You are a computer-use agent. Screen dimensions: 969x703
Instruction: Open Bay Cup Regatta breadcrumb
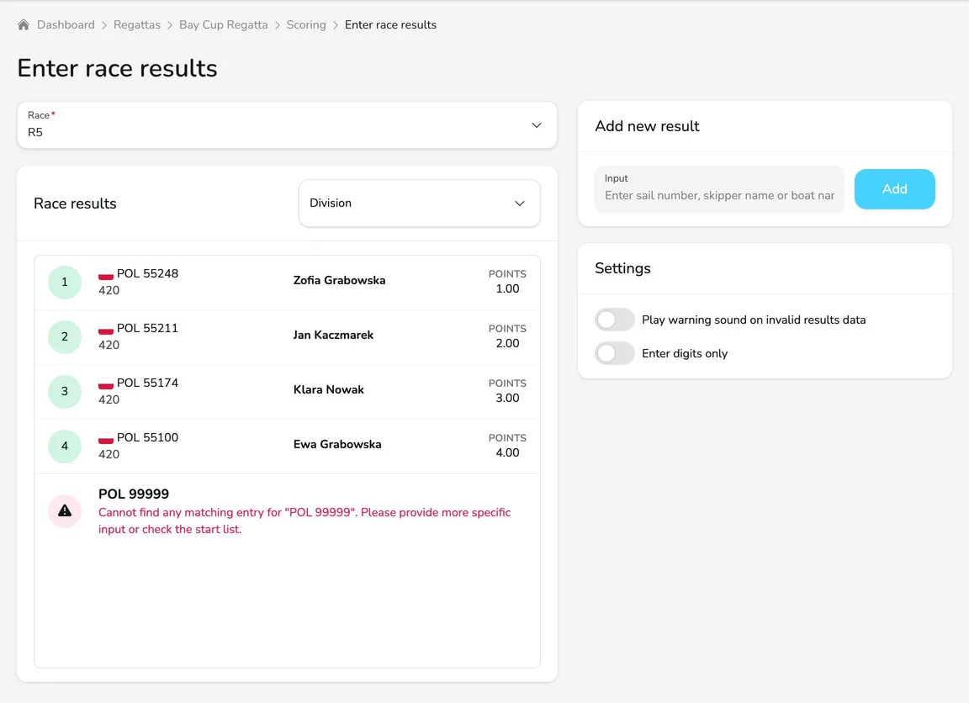click(x=223, y=24)
